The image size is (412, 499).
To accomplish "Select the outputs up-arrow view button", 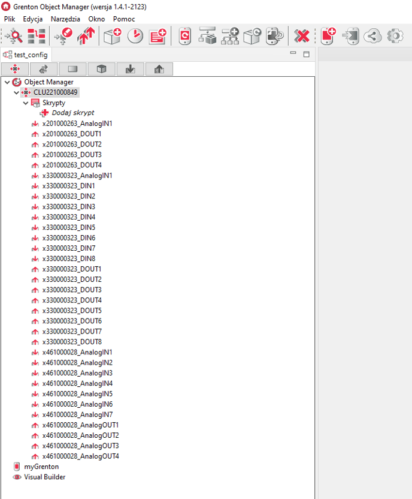I will 159,69.
